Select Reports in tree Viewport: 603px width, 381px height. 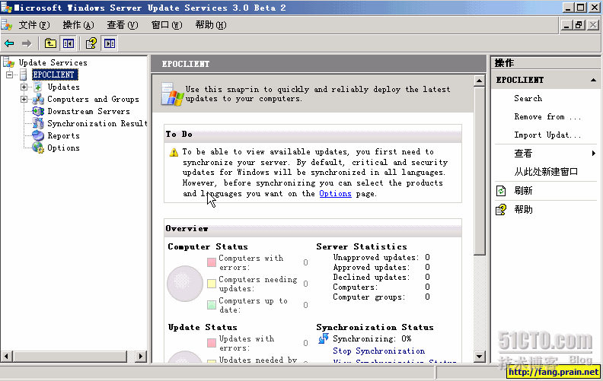(63, 135)
